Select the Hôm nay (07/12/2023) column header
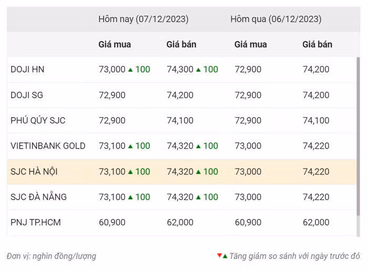The image size is (368, 271). [x=144, y=19]
